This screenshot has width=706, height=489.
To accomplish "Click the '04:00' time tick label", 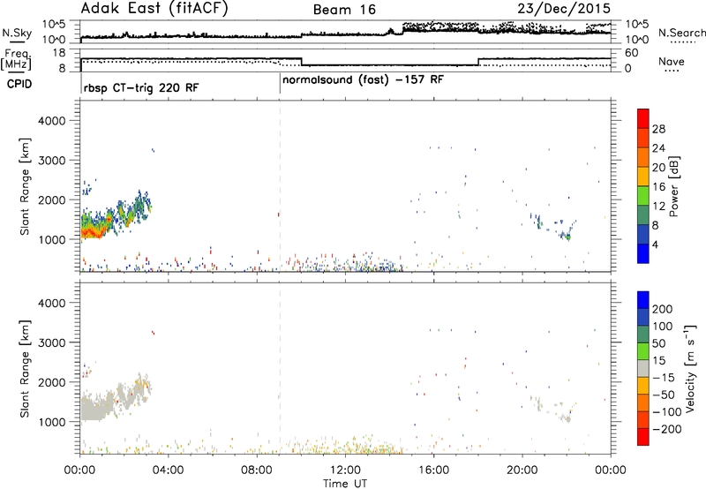I will click(169, 470).
